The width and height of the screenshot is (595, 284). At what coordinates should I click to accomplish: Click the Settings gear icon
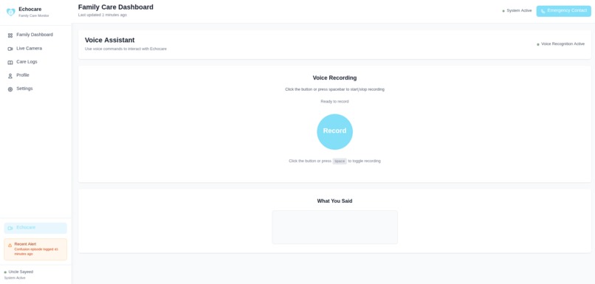(x=10, y=89)
